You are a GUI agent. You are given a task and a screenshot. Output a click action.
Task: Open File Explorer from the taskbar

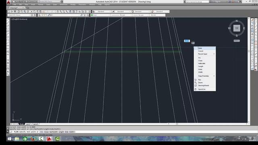click(17, 139)
